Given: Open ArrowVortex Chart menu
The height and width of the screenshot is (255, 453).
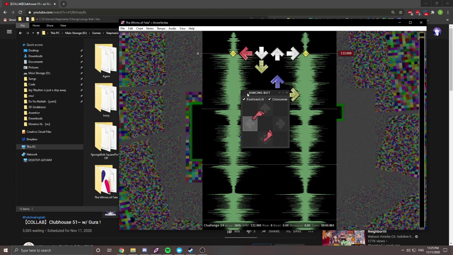Looking at the screenshot, I should (x=139, y=29).
